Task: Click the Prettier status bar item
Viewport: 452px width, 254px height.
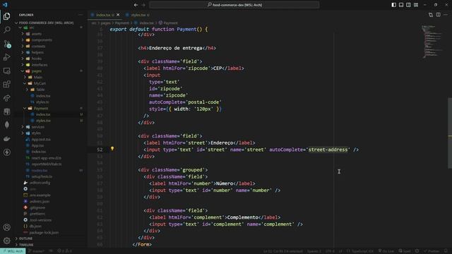Action: click(432, 251)
